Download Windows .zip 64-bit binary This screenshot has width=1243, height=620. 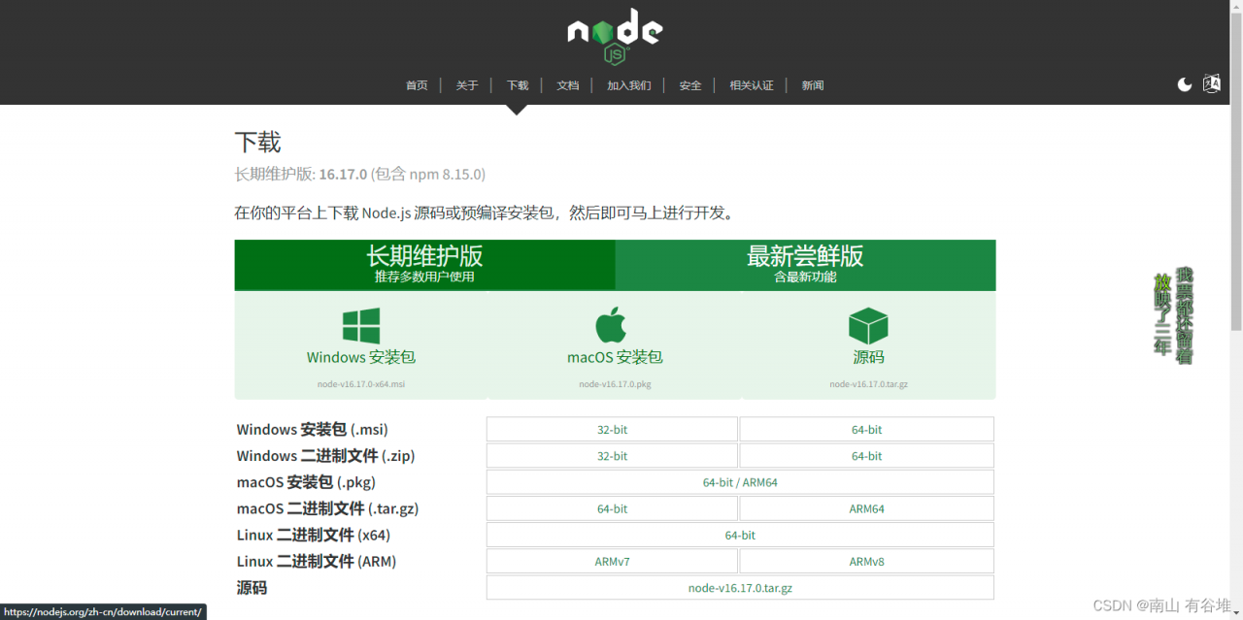coord(866,456)
